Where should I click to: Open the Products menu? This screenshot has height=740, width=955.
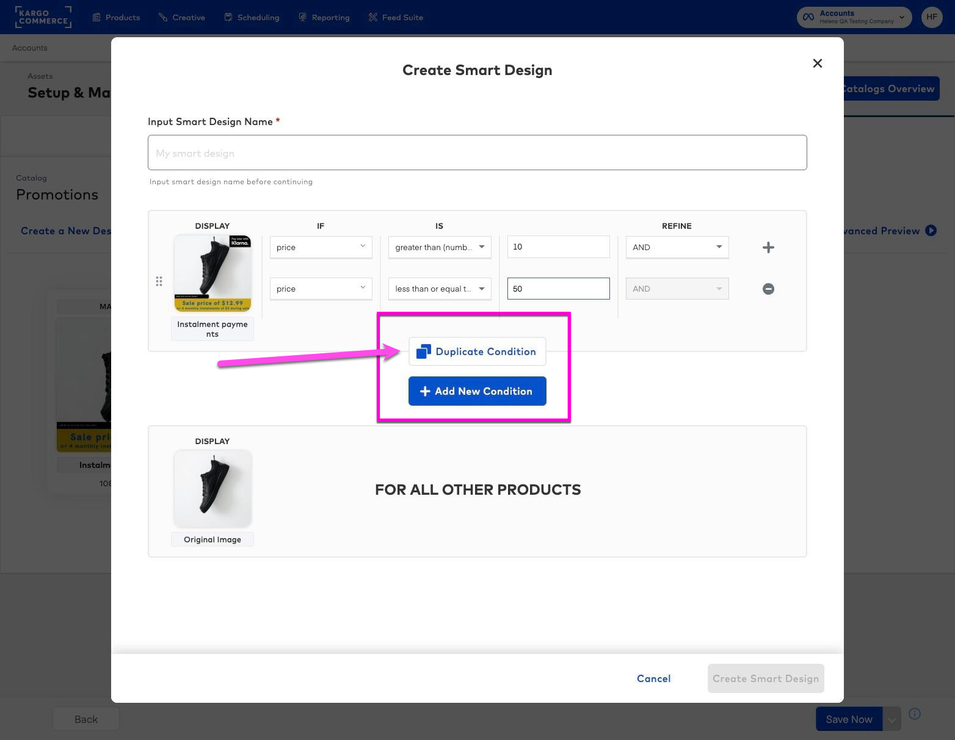[x=116, y=17]
